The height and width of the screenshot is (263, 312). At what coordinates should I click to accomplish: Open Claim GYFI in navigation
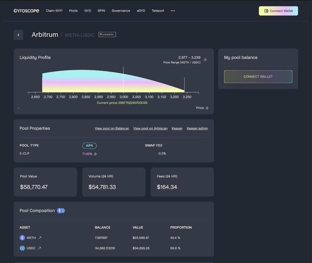click(x=54, y=11)
